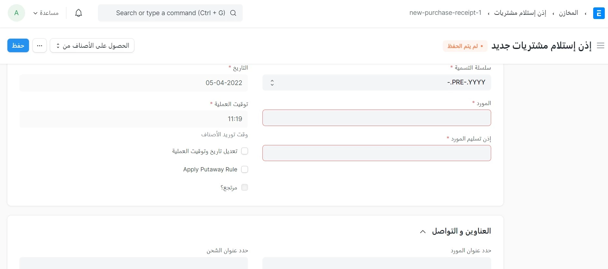Click new-purchase-receipt-1 breadcrumb
This screenshot has width=608, height=269.
[x=445, y=13]
